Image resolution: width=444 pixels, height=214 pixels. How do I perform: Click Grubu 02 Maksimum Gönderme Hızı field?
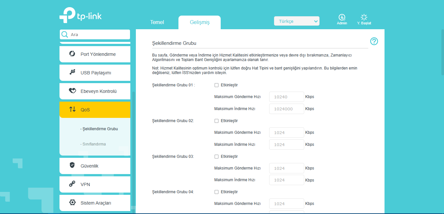click(287, 132)
